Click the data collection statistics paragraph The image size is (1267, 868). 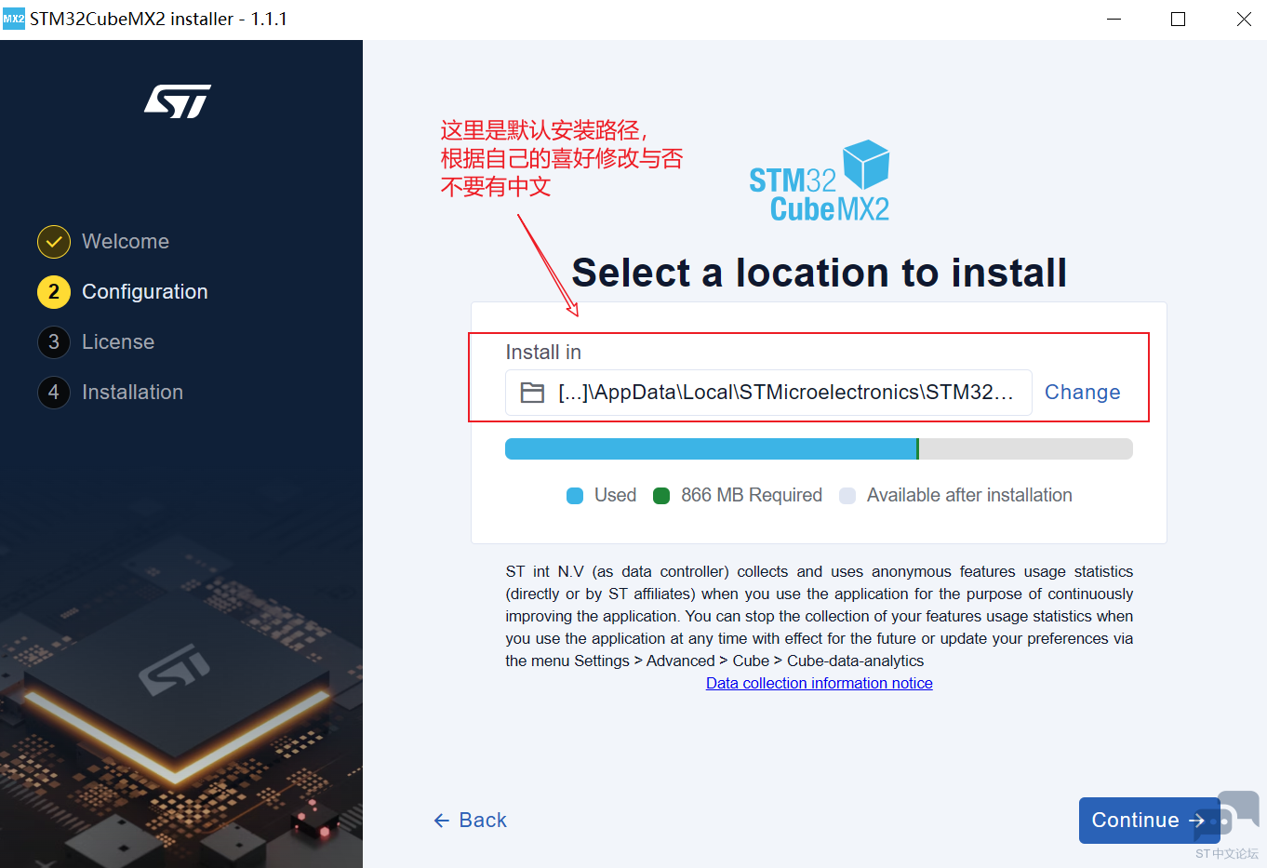(x=820, y=617)
